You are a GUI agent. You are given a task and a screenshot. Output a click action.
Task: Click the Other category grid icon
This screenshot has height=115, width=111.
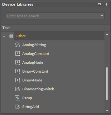point(11,36)
